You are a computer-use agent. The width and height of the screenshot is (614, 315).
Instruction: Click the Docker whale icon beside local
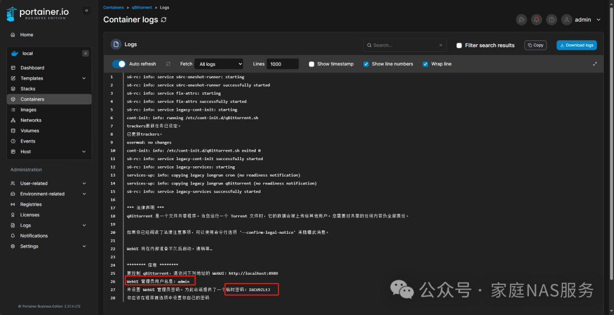click(x=14, y=53)
